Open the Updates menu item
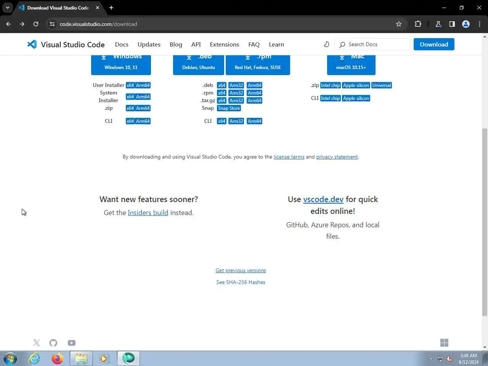This screenshot has width=488, height=366. [149, 45]
